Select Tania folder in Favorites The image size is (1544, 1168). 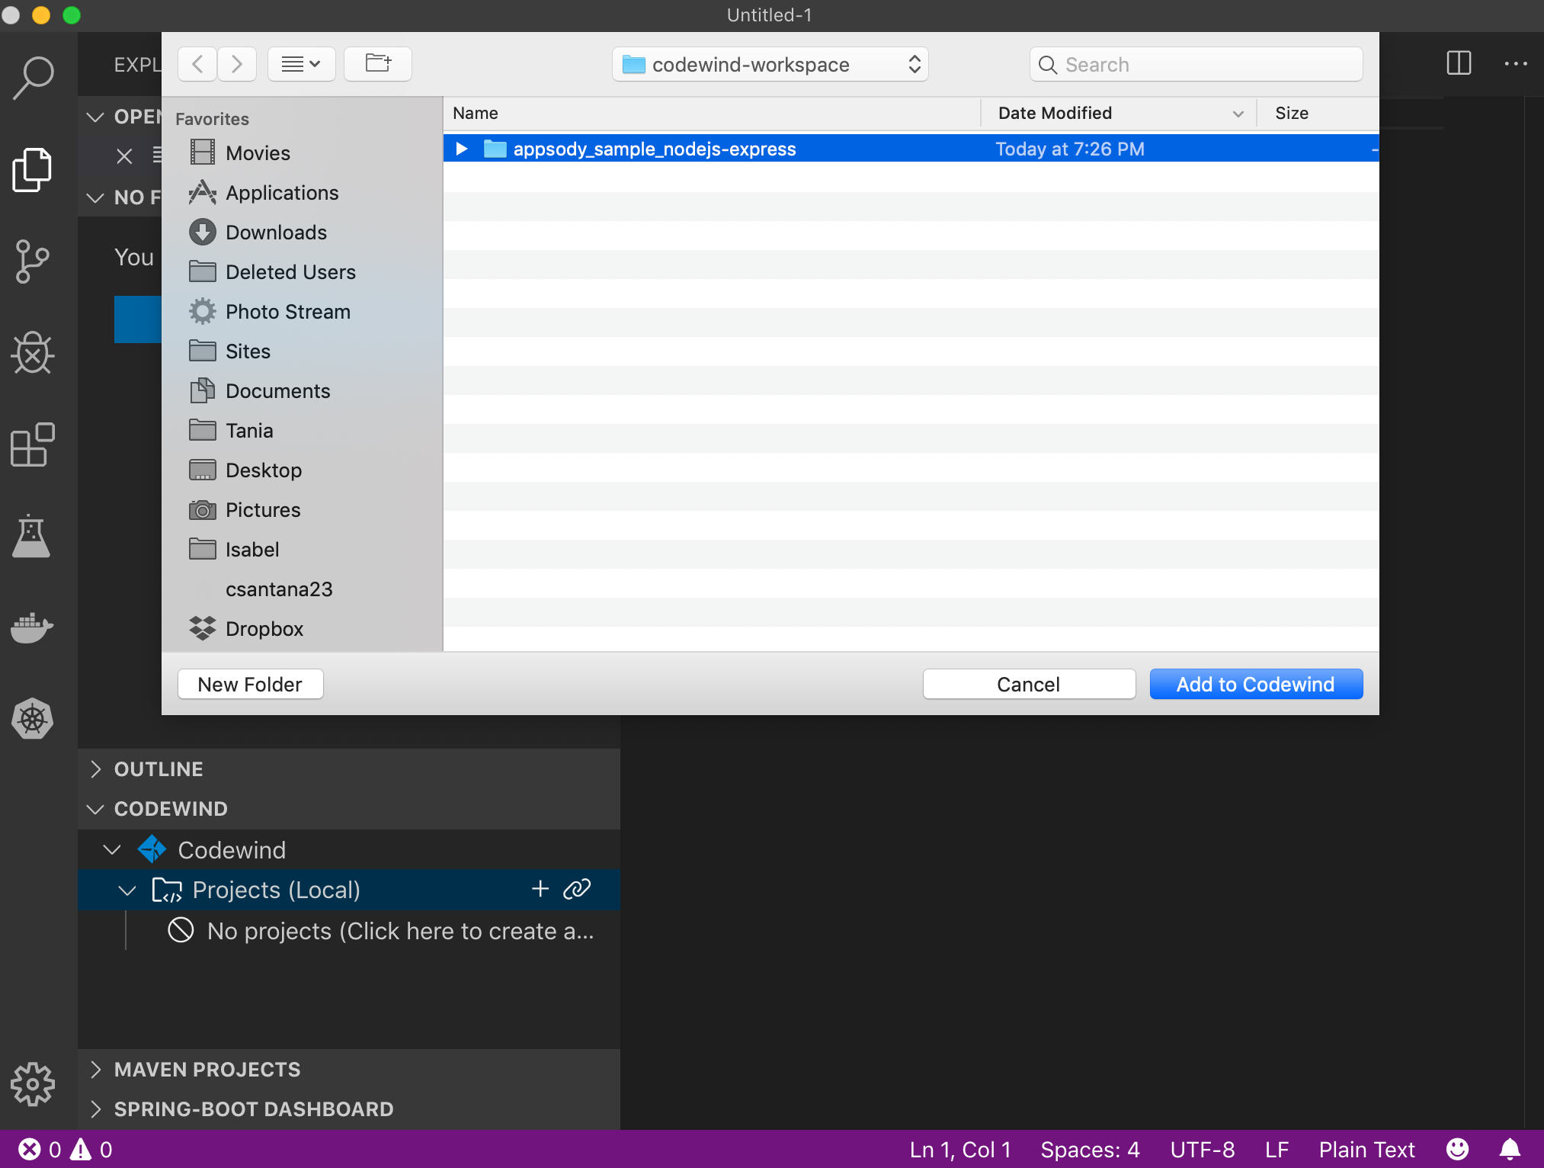(x=249, y=431)
